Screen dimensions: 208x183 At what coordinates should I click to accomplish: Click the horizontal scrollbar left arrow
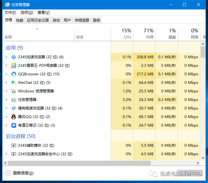click(x=5, y=163)
